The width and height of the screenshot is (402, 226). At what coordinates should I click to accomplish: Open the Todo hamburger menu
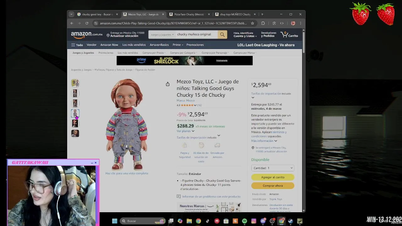(x=77, y=45)
